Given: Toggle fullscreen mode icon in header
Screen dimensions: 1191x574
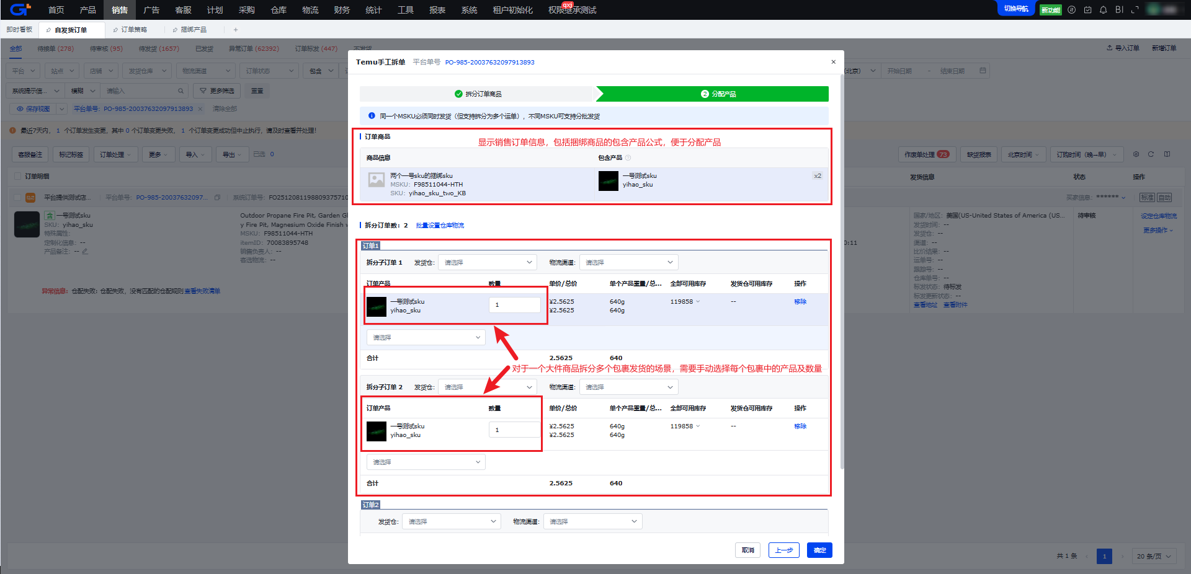Looking at the screenshot, I should (1135, 10).
